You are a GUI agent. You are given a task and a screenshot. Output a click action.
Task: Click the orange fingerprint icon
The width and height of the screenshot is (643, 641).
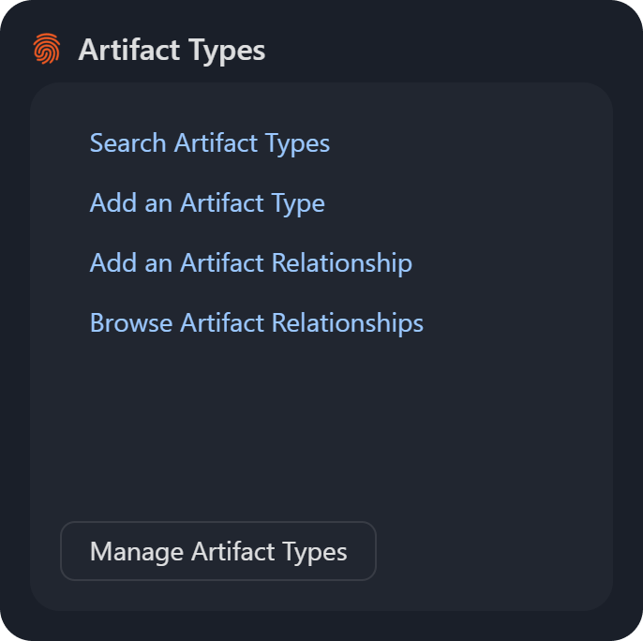click(x=45, y=50)
